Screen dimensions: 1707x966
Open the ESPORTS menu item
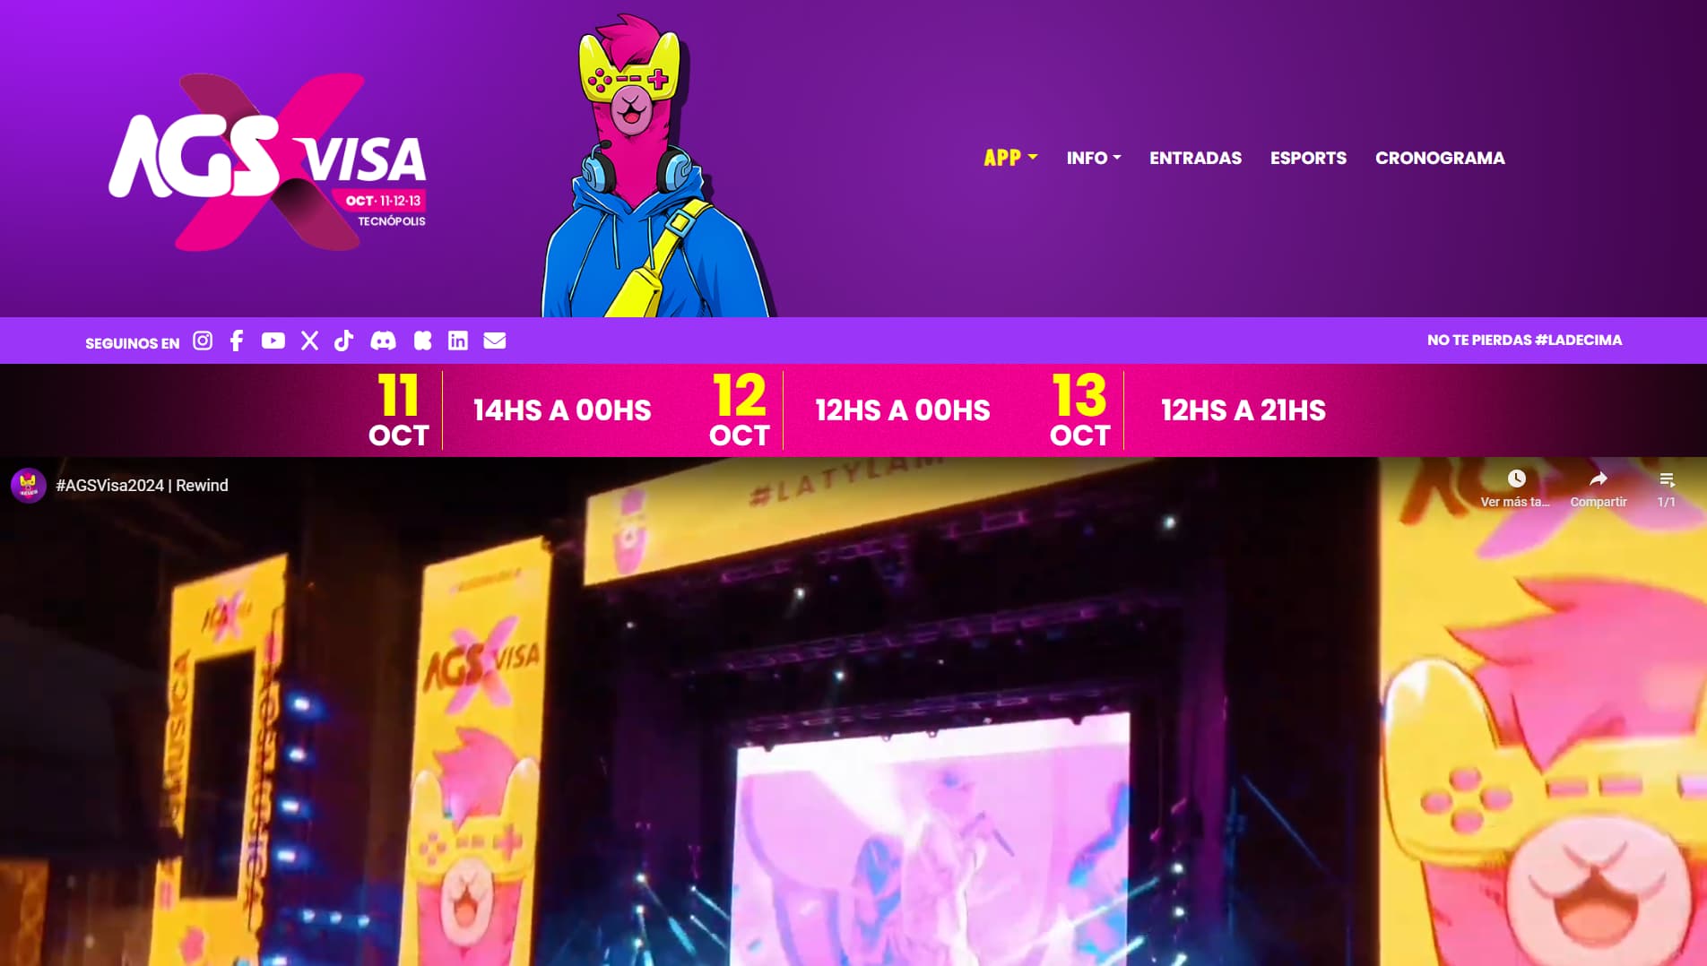pos(1308,158)
